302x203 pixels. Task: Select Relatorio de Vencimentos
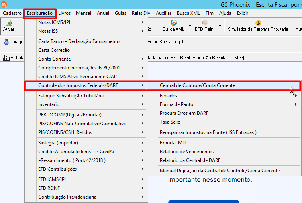tap(224, 151)
